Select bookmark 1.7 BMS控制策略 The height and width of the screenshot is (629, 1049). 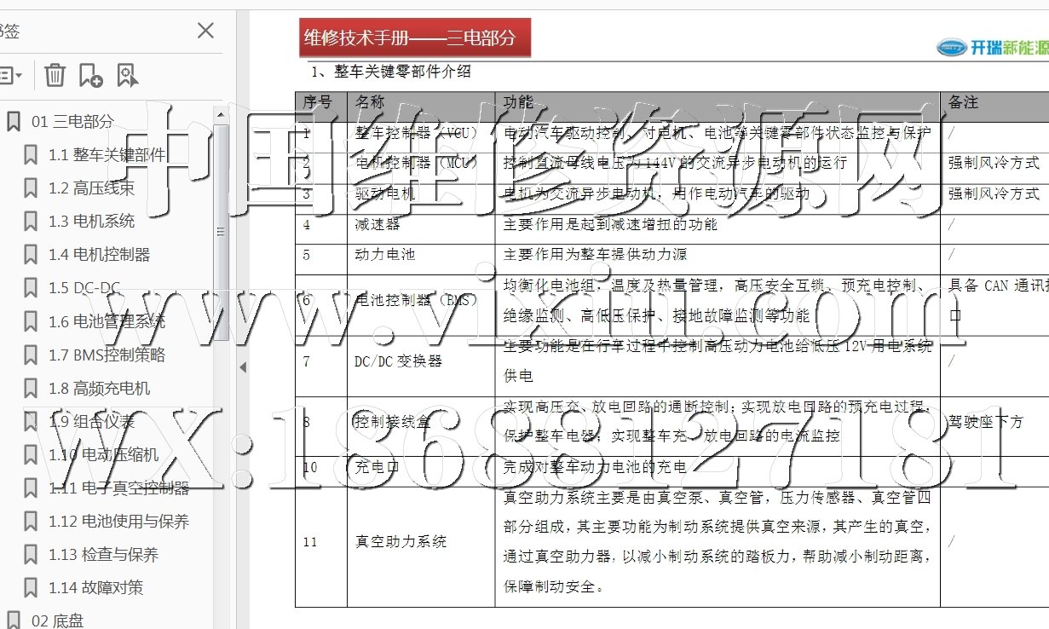click(107, 355)
